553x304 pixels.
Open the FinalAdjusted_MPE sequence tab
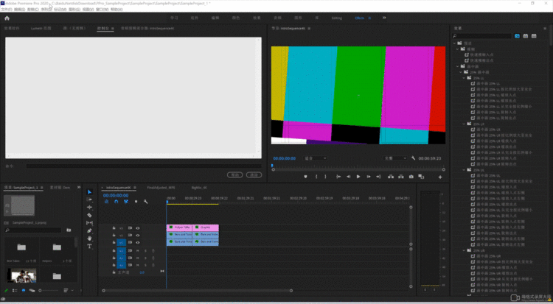point(161,188)
